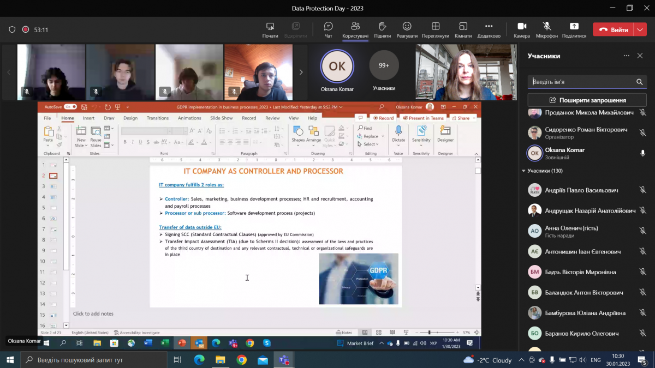655x368 pixels.
Task: Click the PowerPoint icon in the shared taskbar
Action: (x=182, y=343)
